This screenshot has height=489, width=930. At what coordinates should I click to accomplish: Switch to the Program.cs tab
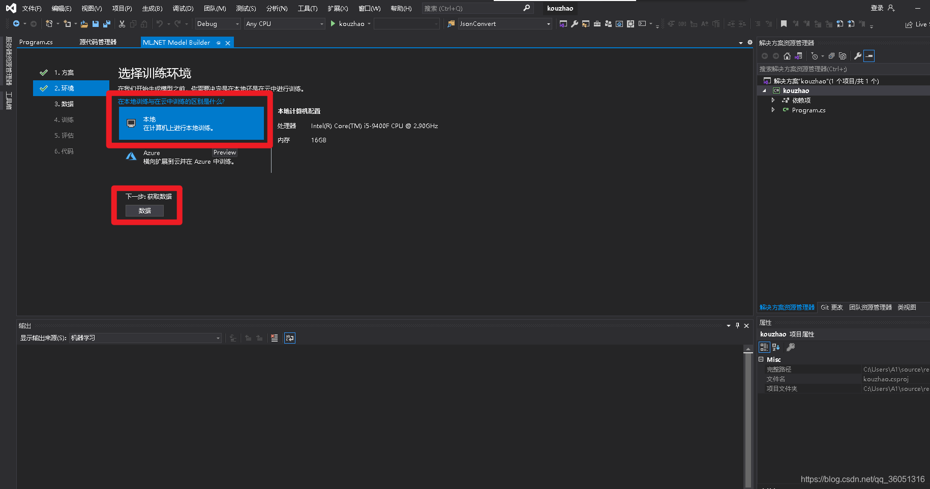[36, 42]
